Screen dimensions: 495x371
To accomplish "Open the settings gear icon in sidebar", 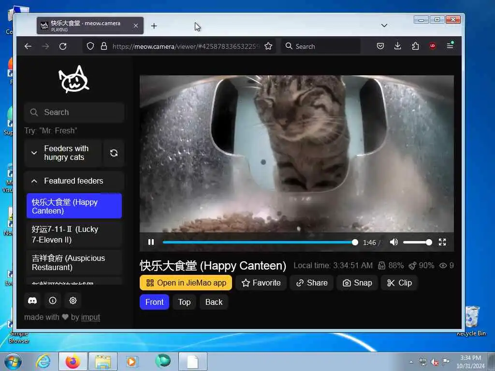I will point(73,300).
